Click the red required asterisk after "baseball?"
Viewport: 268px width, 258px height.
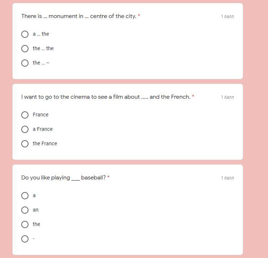click(x=109, y=177)
